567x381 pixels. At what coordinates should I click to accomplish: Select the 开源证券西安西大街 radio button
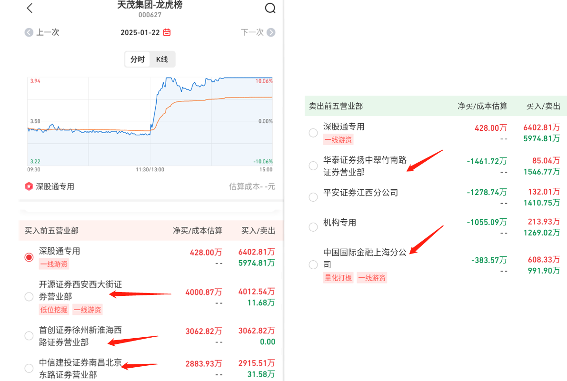click(x=29, y=297)
